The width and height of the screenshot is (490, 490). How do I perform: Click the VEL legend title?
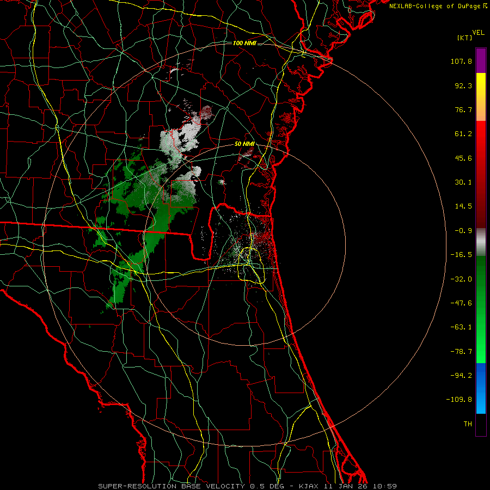[478, 33]
